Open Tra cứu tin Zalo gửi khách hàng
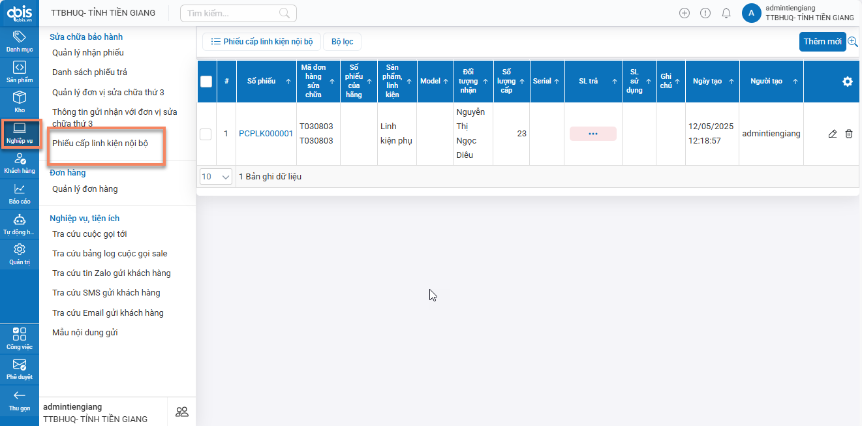862x426 pixels. tap(112, 273)
